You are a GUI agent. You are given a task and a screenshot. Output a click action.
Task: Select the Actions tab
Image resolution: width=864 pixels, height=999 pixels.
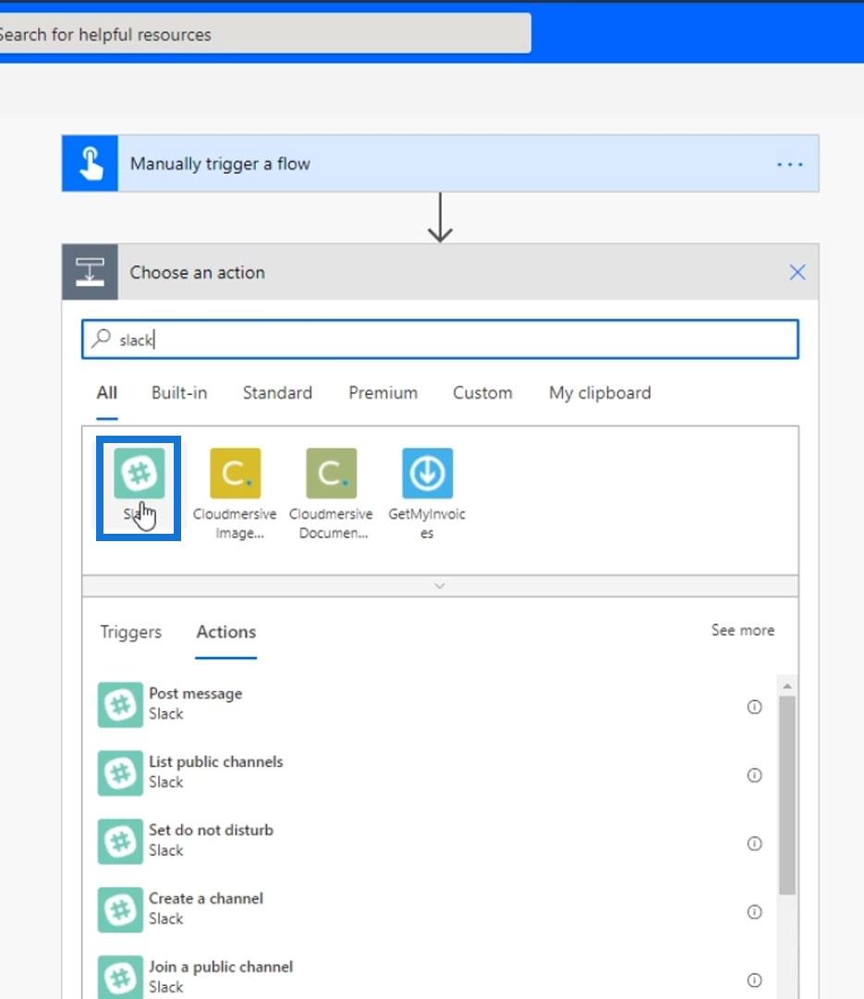point(226,632)
